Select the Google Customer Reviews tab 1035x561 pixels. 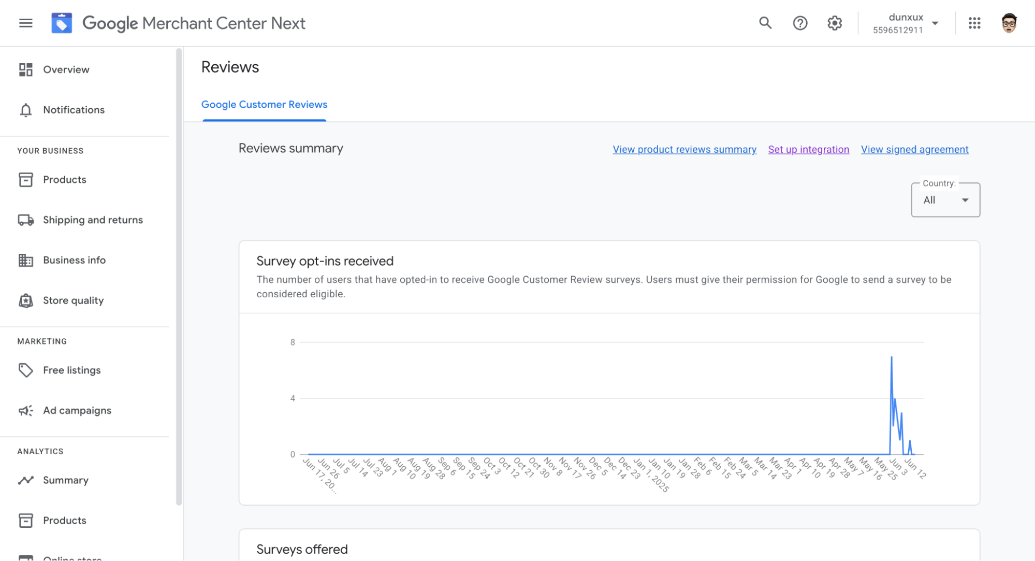264,105
